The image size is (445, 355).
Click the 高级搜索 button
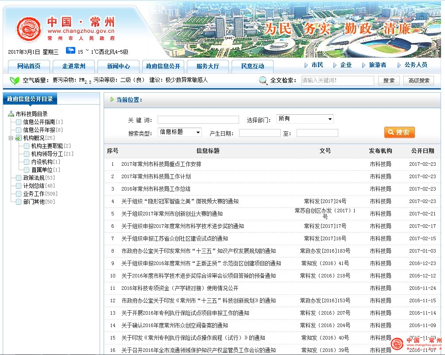[x=418, y=81]
